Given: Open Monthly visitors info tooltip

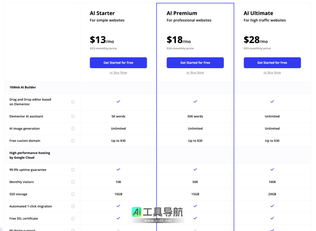Looking at the screenshot, I should [x=73, y=182].
